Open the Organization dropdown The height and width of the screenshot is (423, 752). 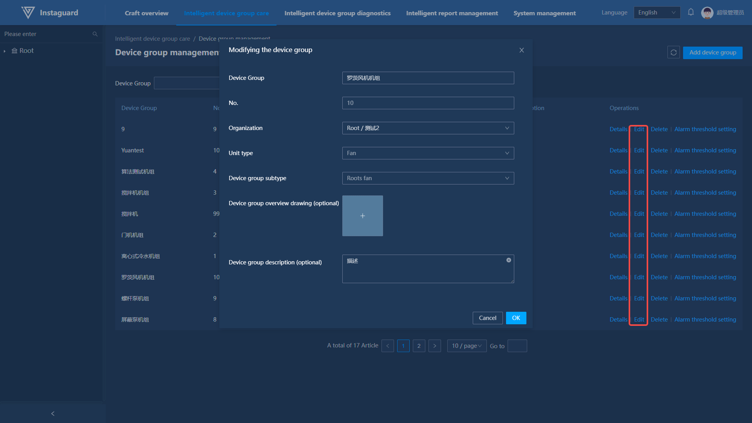point(428,128)
